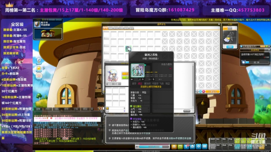Click the pink face notifier icon
This screenshot has height=152, width=271.
coord(39,76)
